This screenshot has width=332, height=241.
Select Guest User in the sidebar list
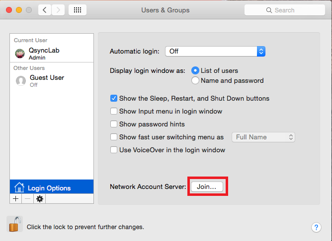[52, 81]
